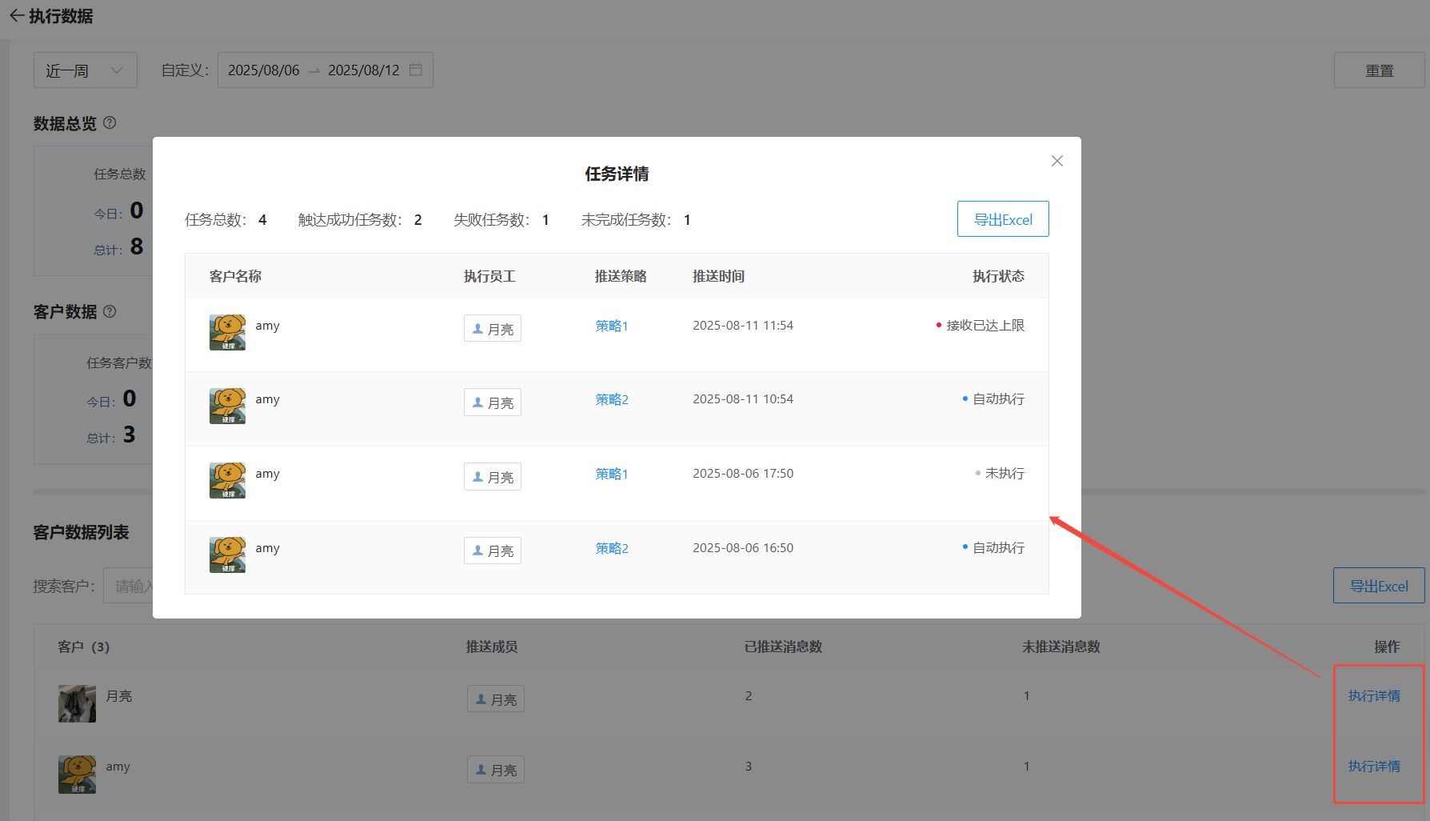Click the 任务详情 dialog title
The height and width of the screenshot is (821, 1430).
tap(617, 174)
